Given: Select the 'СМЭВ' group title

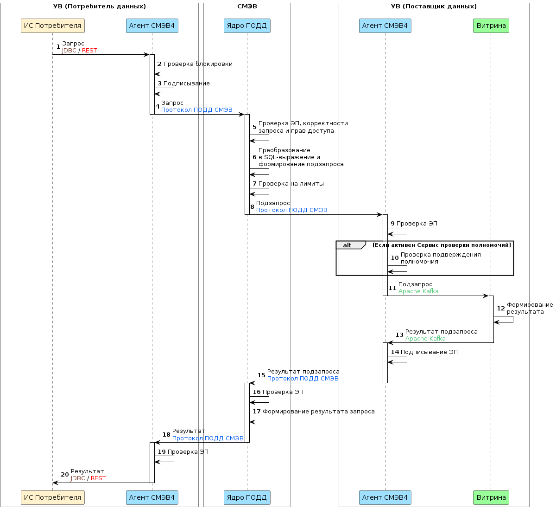Looking at the screenshot, I should (247, 6).
